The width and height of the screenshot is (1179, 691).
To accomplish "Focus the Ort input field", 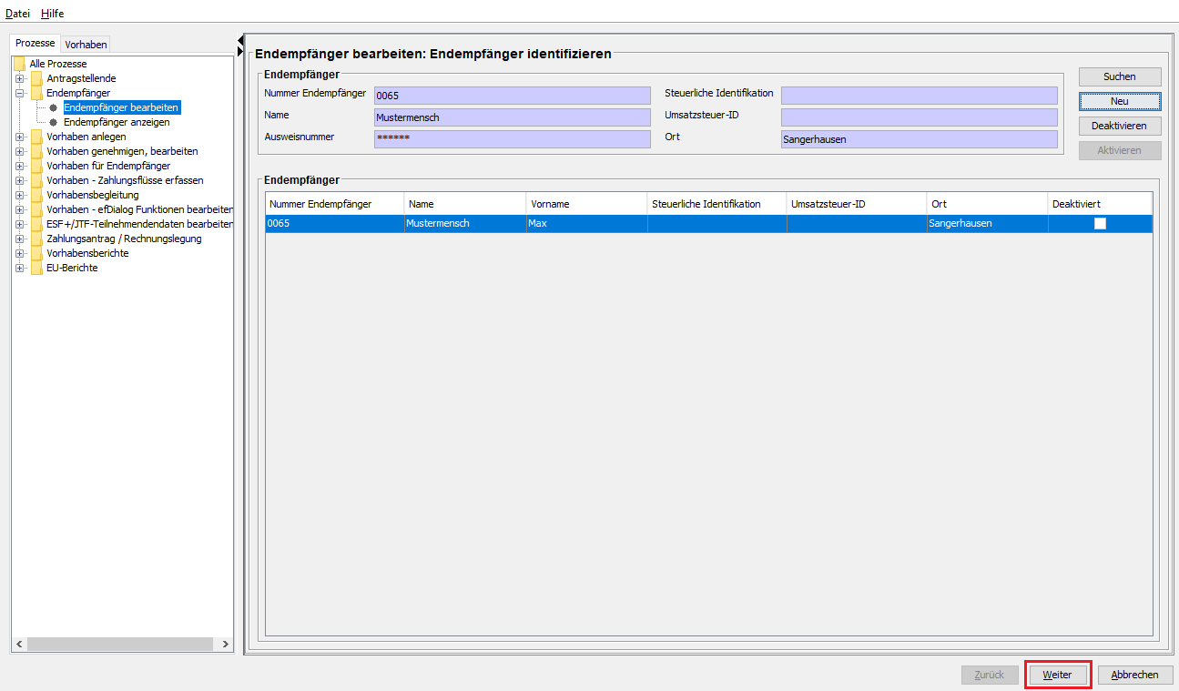I will [x=920, y=139].
